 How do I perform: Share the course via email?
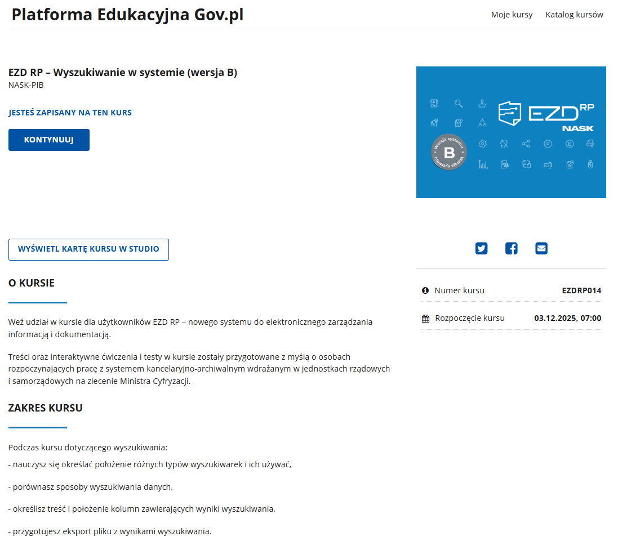tap(541, 248)
